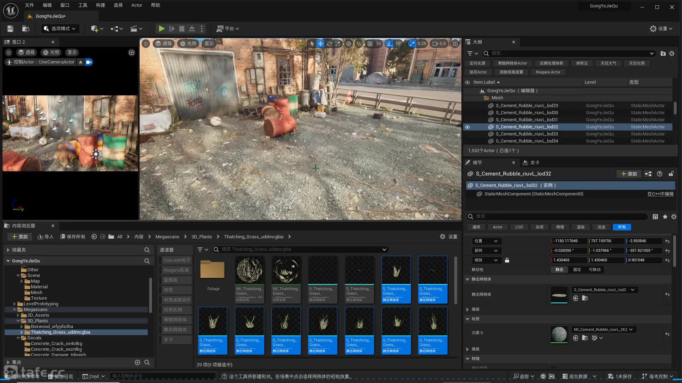Toggle scale ratio lock icon
Screen dimensions: 682x383
point(507,260)
